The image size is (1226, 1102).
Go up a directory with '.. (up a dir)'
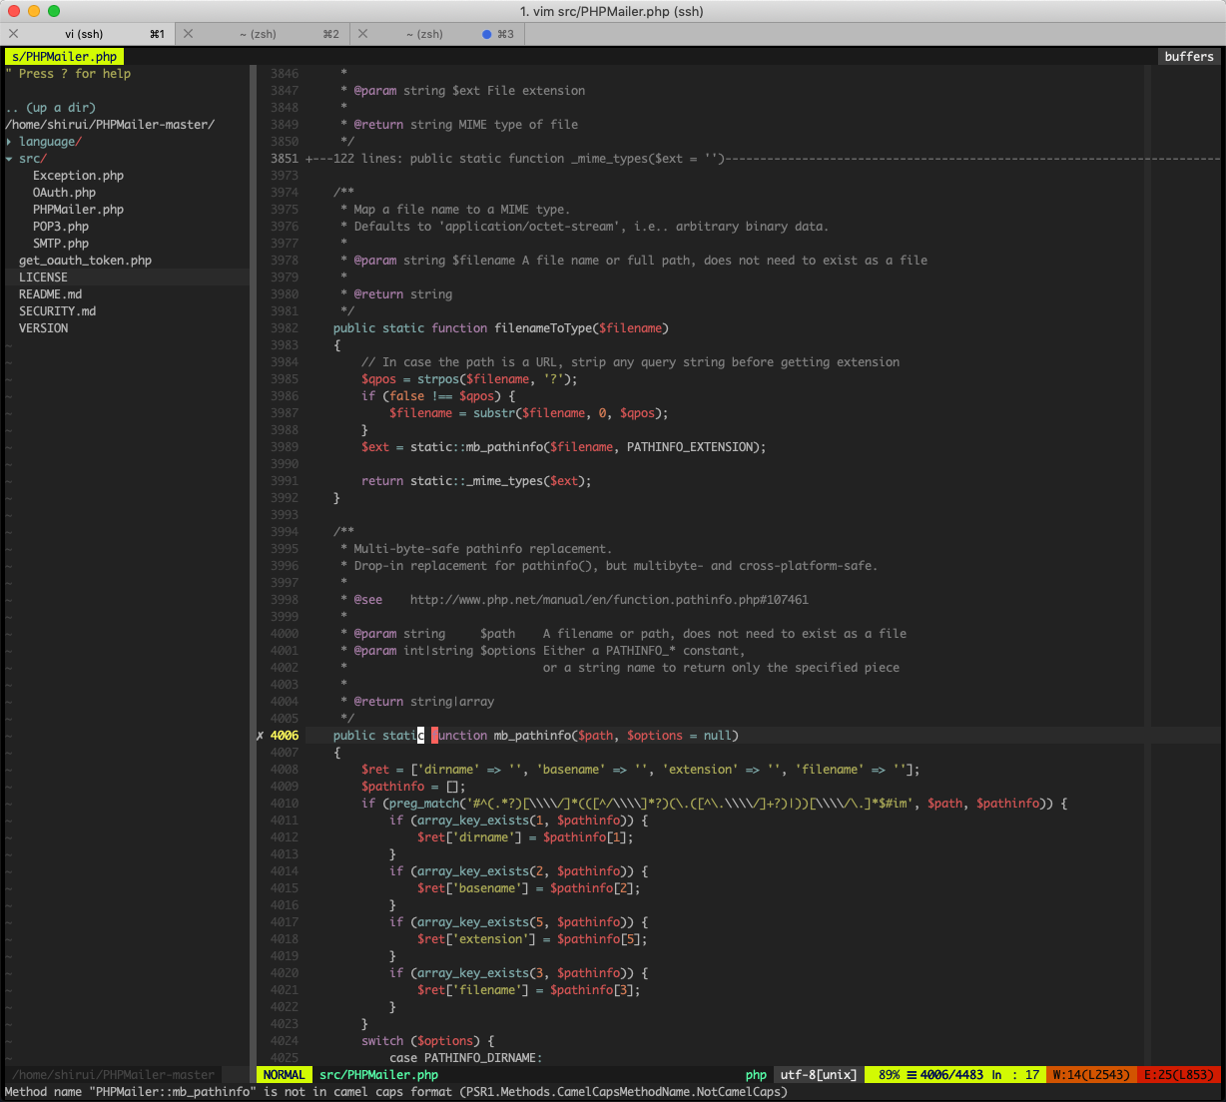pos(50,108)
